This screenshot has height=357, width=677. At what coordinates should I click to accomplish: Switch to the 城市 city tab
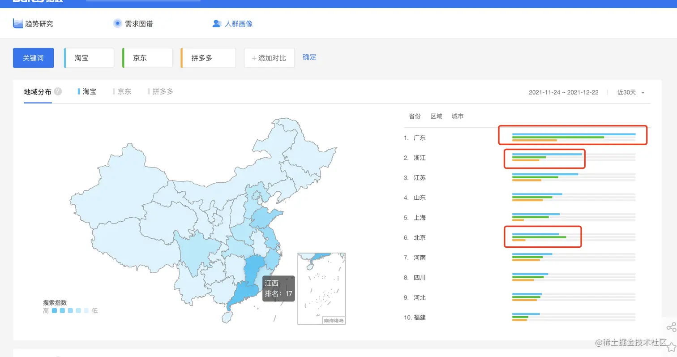coord(458,116)
